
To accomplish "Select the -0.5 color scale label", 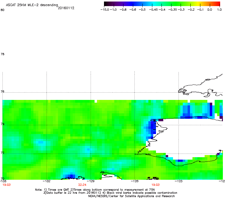I will click(x=142, y=10).
